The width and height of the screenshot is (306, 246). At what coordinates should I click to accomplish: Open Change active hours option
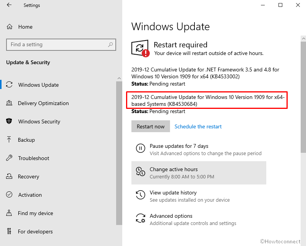coord(199,173)
